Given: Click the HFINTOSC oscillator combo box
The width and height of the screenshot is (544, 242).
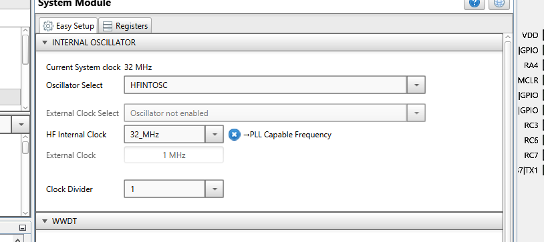Looking at the screenshot, I should (265, 85).
